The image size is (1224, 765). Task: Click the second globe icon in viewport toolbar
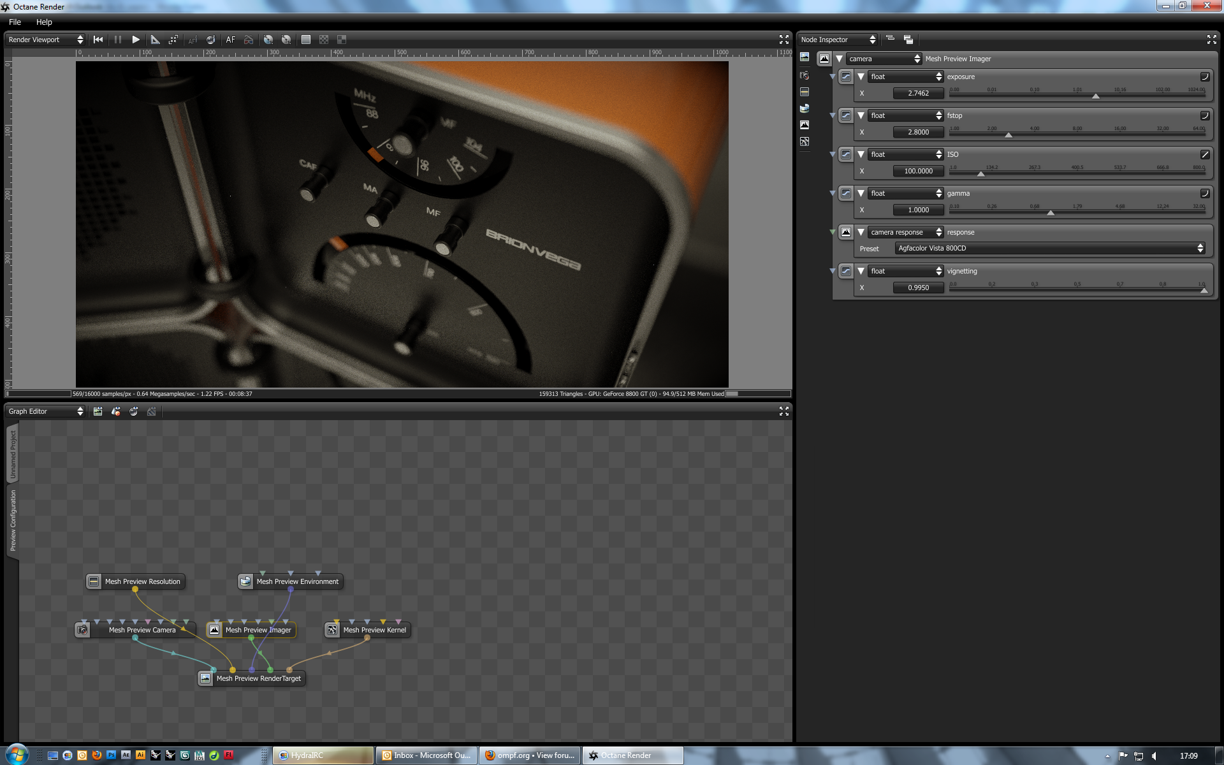coord(286,40)
